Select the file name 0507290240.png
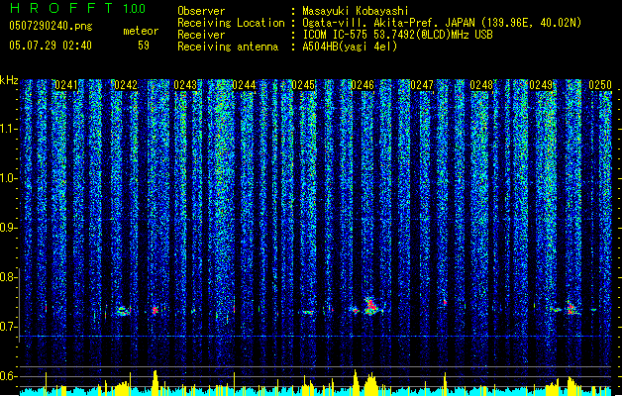The image size is (623, 396). tap(51, 27)
